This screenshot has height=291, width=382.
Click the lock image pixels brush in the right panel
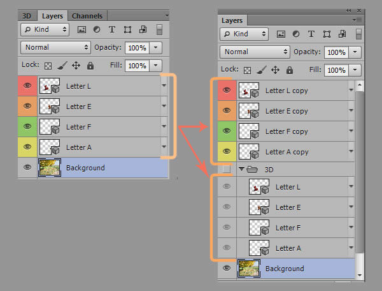(x=261, y=70)
